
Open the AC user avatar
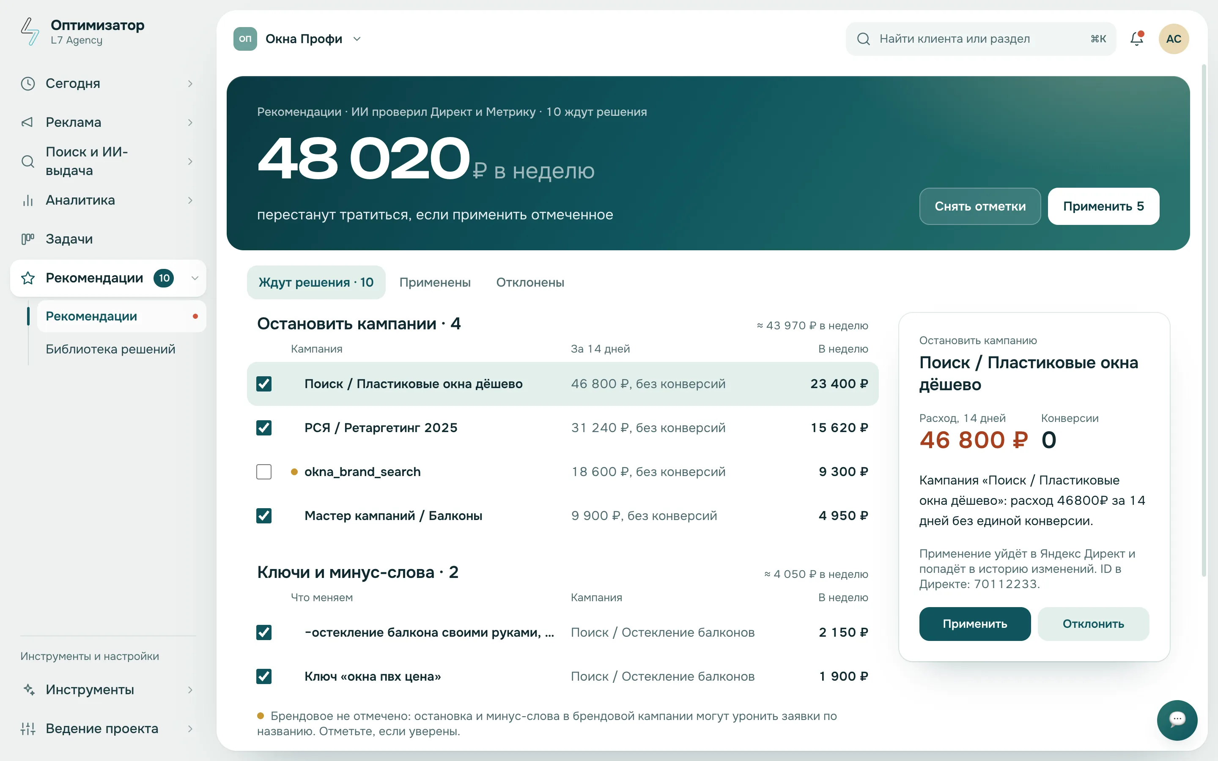click(1173, 39)
